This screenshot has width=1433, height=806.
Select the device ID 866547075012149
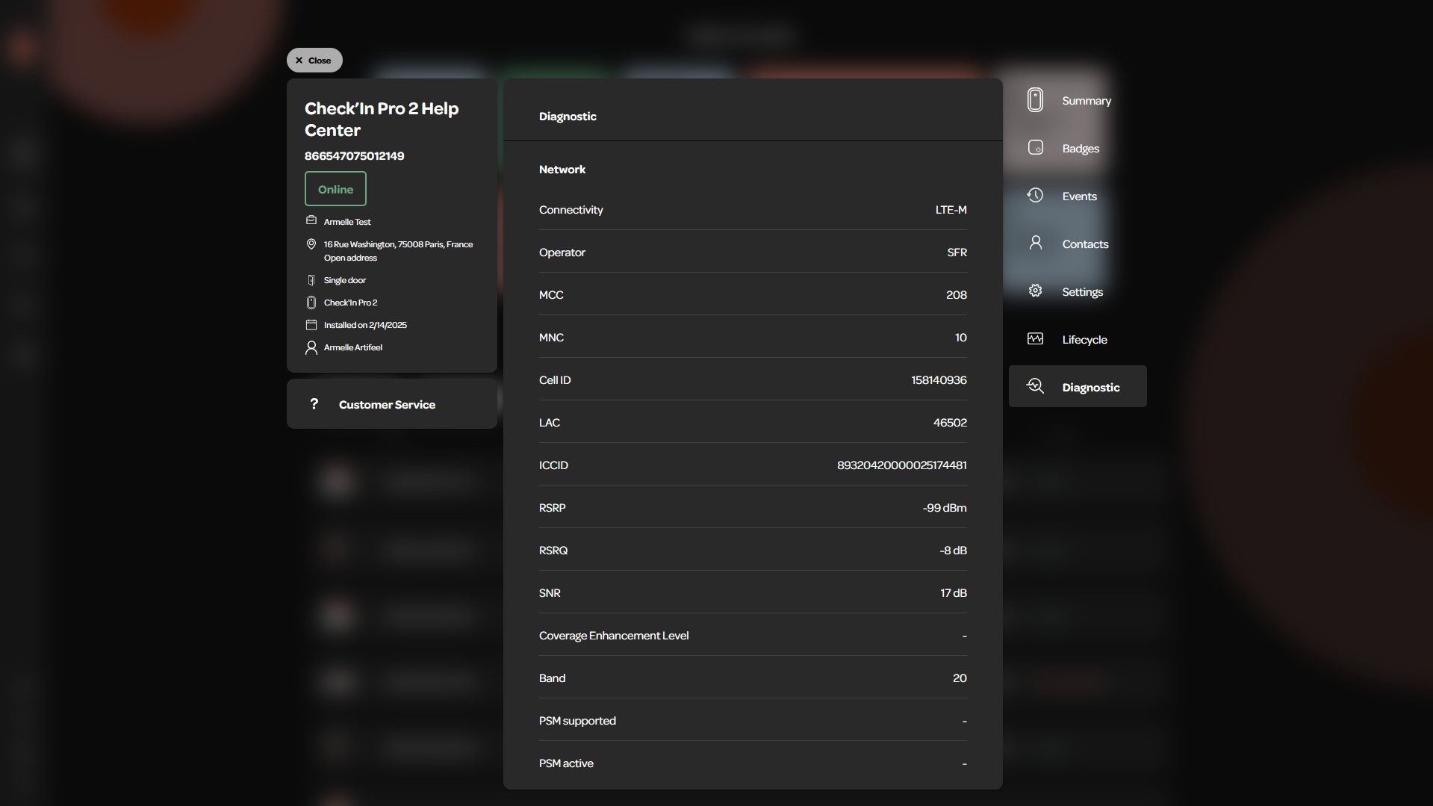[x=355, y=156]
